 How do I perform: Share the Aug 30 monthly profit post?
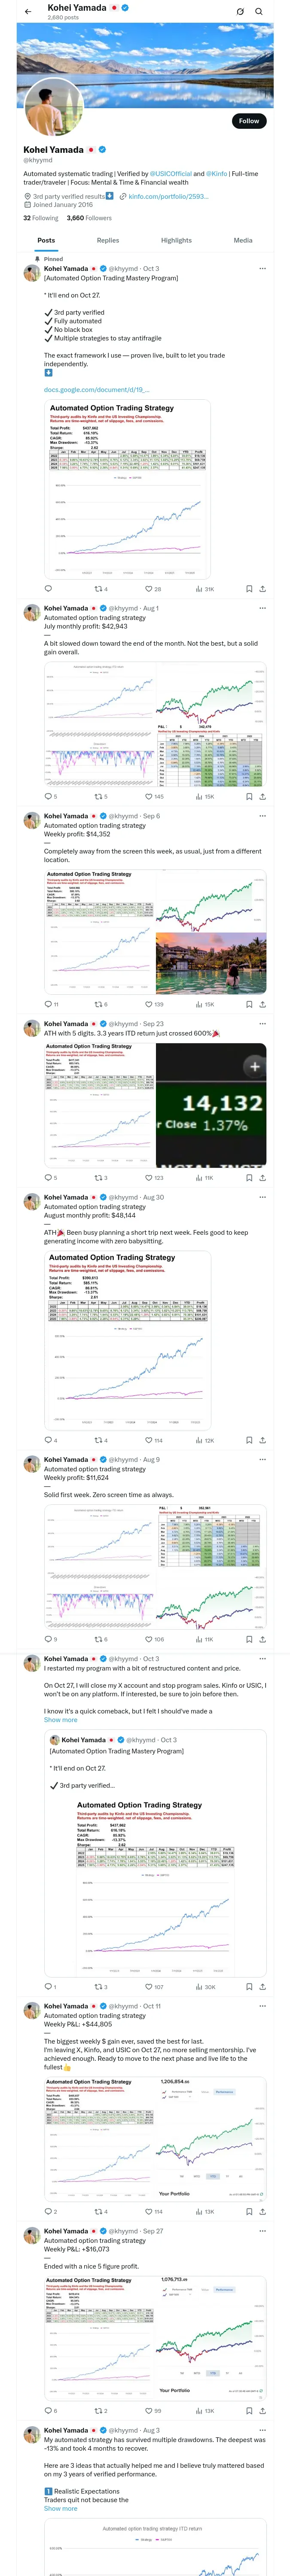[262, 1440]
